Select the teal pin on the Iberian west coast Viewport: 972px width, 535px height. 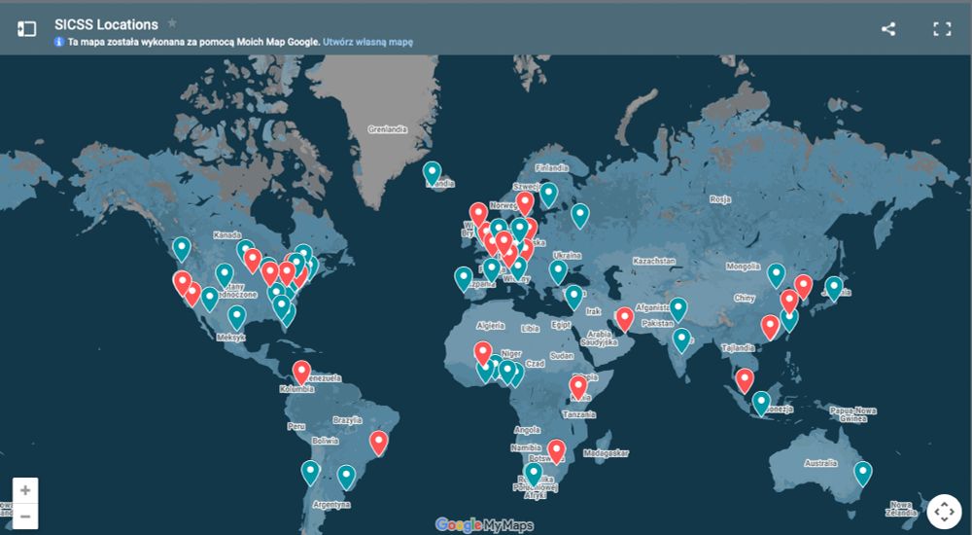point(463,278)
